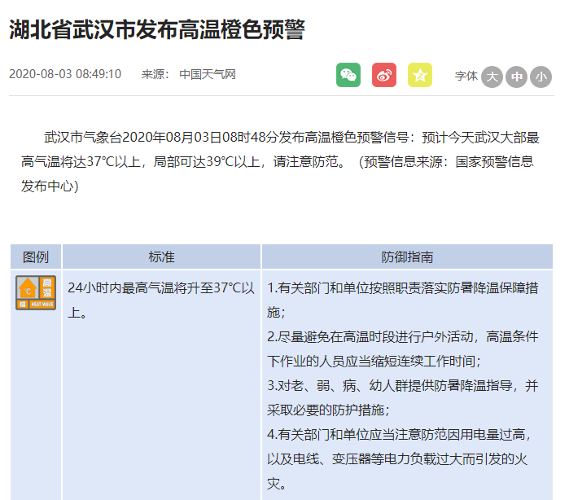Click the 防御指南 table column header

click(407, 257)
